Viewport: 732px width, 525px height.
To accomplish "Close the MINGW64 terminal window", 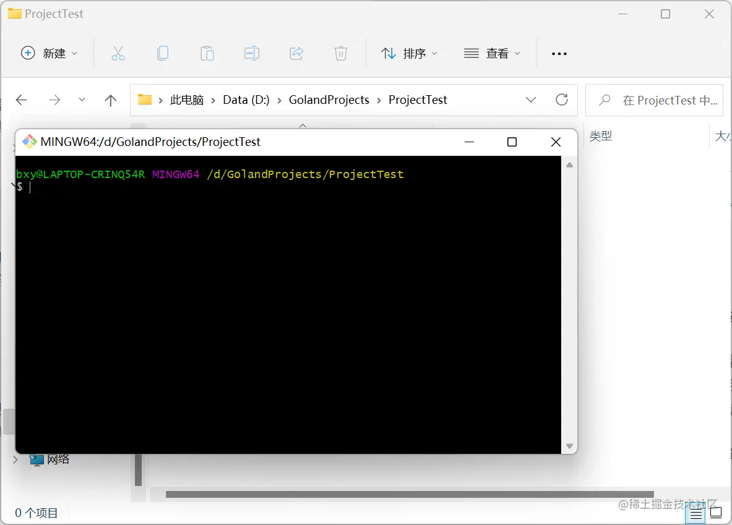I will click(556, 142).
